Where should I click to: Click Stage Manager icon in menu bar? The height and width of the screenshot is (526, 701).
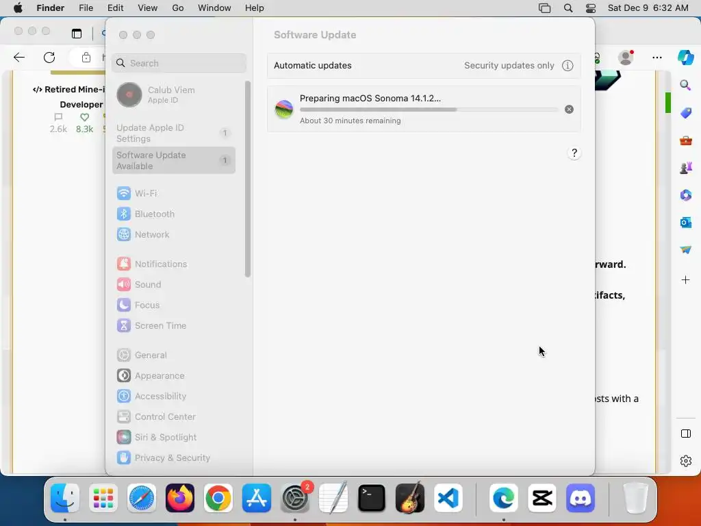point(544,8)
